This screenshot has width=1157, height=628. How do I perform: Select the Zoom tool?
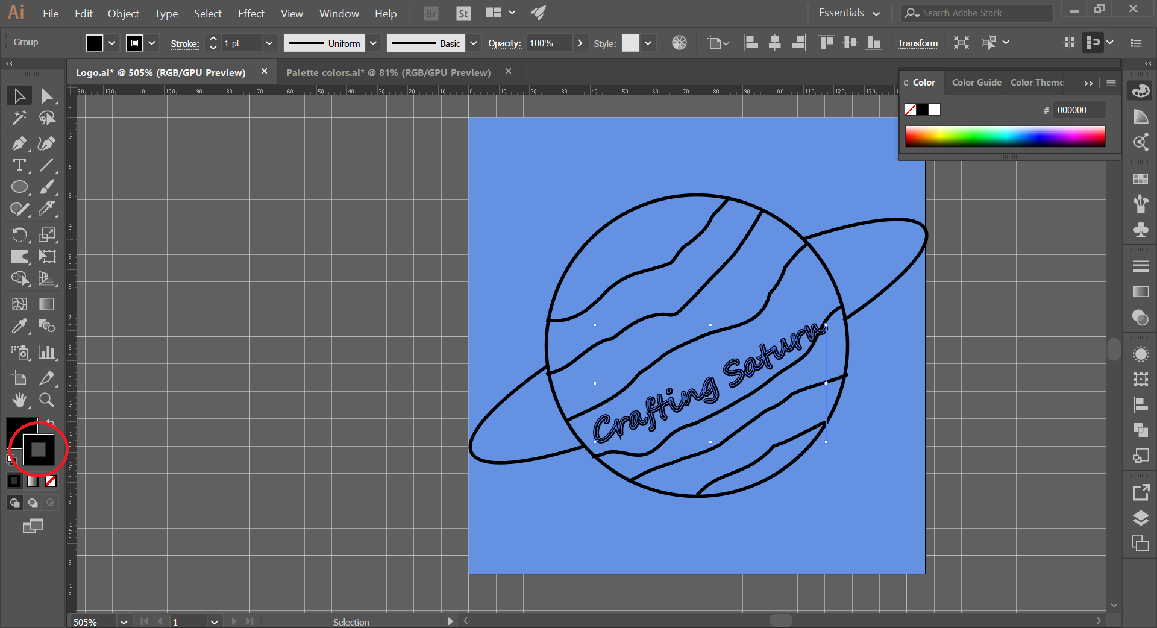tap(47, 400)
